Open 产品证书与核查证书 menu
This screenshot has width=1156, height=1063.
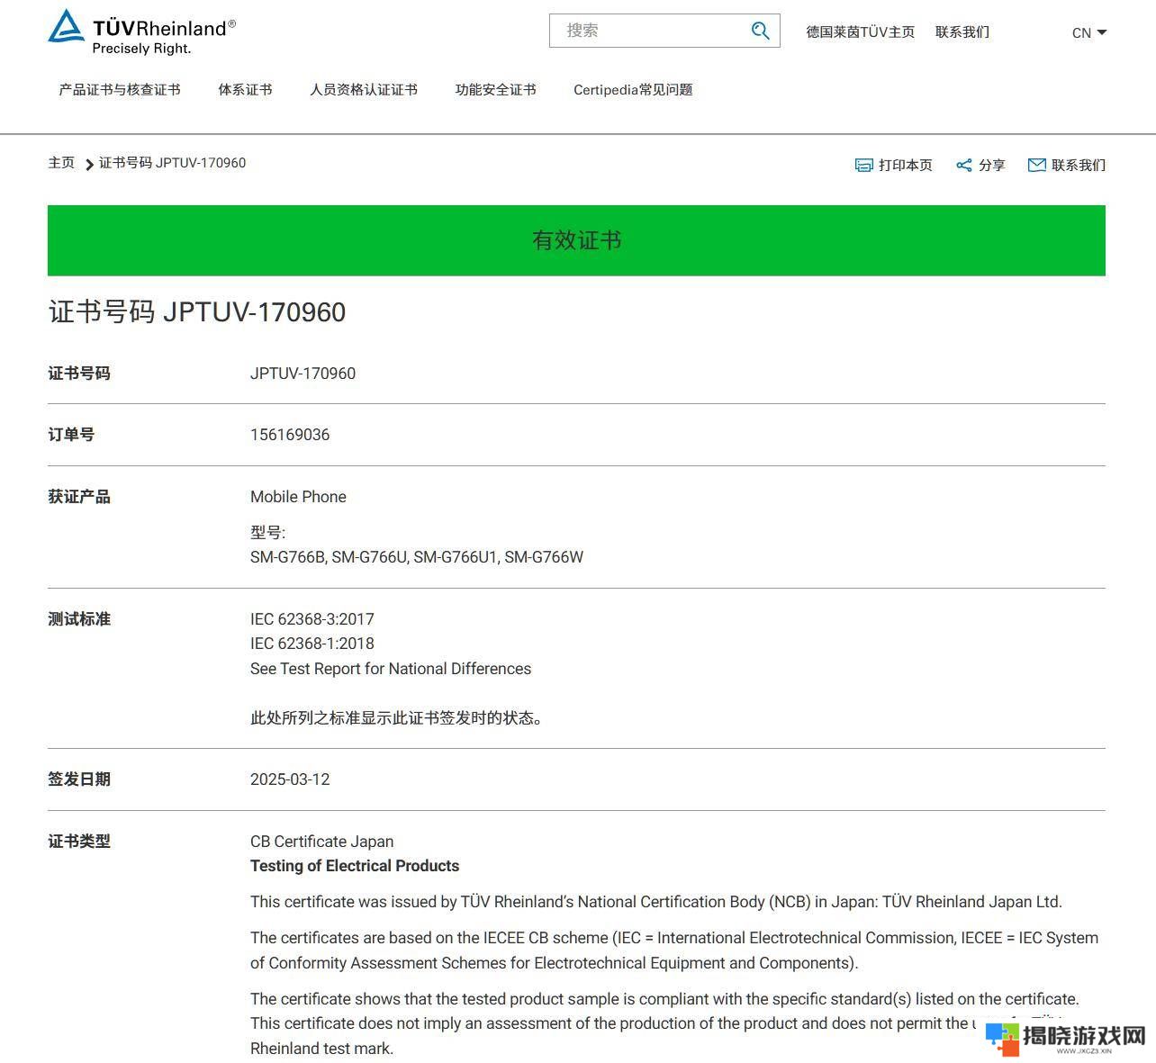click(120, 89)
